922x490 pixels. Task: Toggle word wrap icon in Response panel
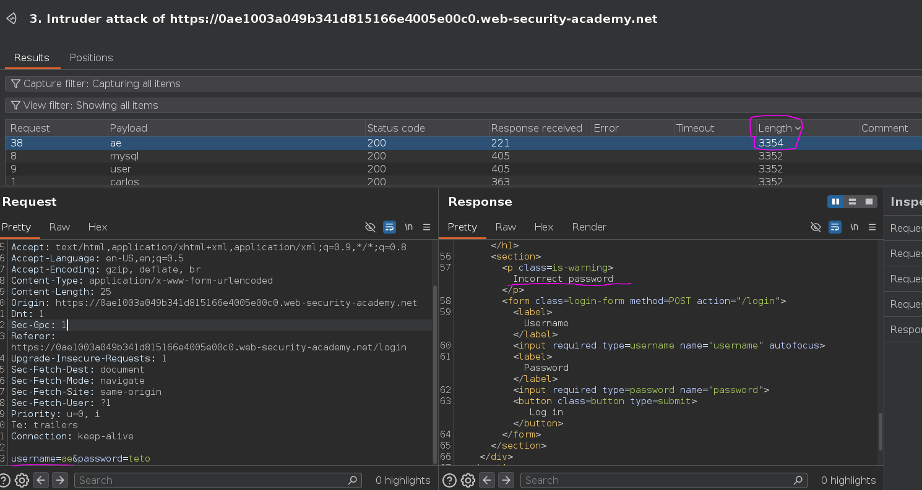pos(835,227)
